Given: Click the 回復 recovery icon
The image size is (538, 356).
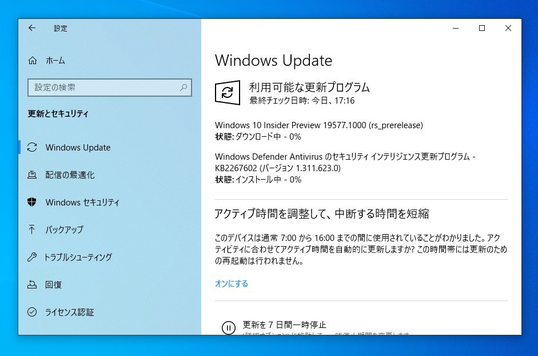Looking at the screenshot, I should click(32, 284).
